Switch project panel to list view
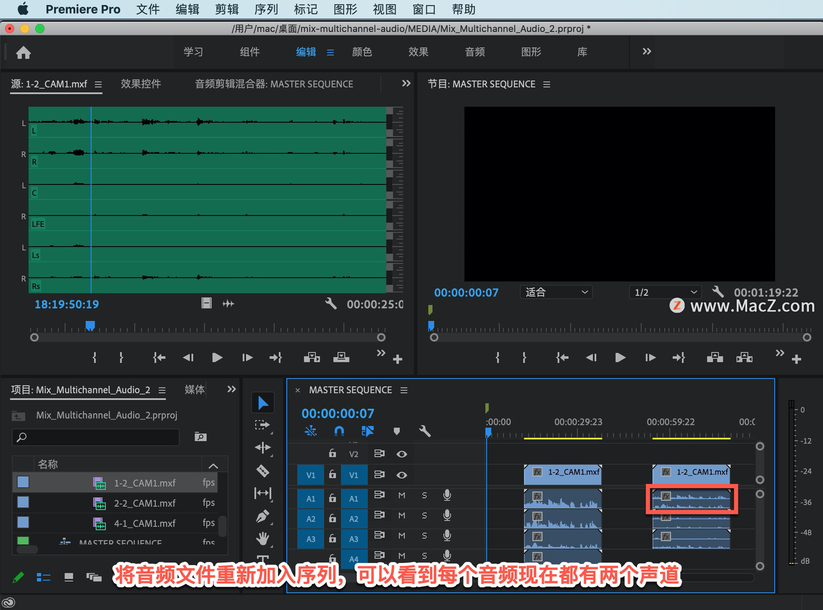Image resolution: width=823 pixels, height=610 pixels. point(43,577)
